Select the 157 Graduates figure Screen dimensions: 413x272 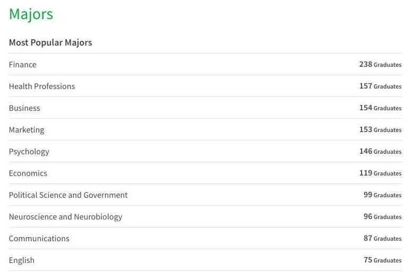pyautogui.click(x=380, y=86)
